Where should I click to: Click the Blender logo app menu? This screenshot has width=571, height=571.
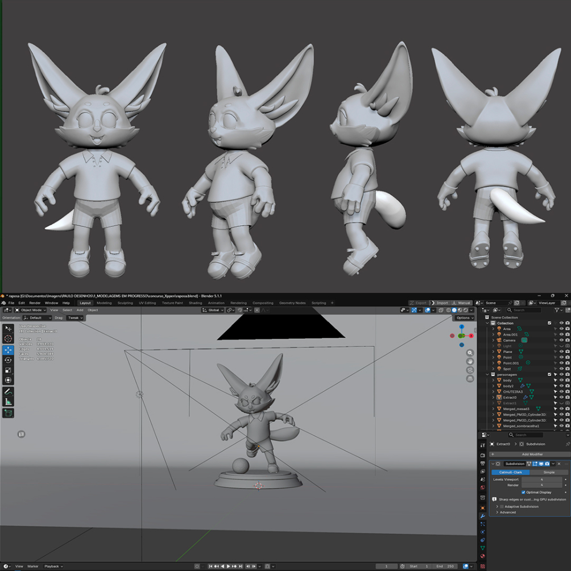tap(3, 303)
